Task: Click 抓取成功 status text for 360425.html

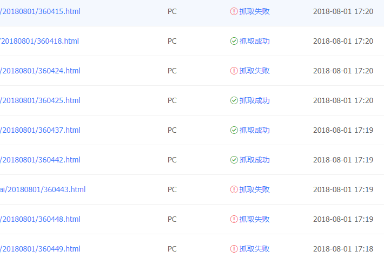Action: pos(255,100)
